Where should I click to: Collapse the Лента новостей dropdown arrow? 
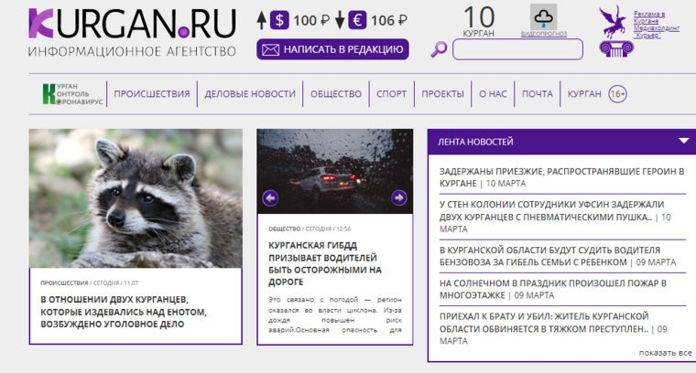pyautogui.click(x=683, y=141)
